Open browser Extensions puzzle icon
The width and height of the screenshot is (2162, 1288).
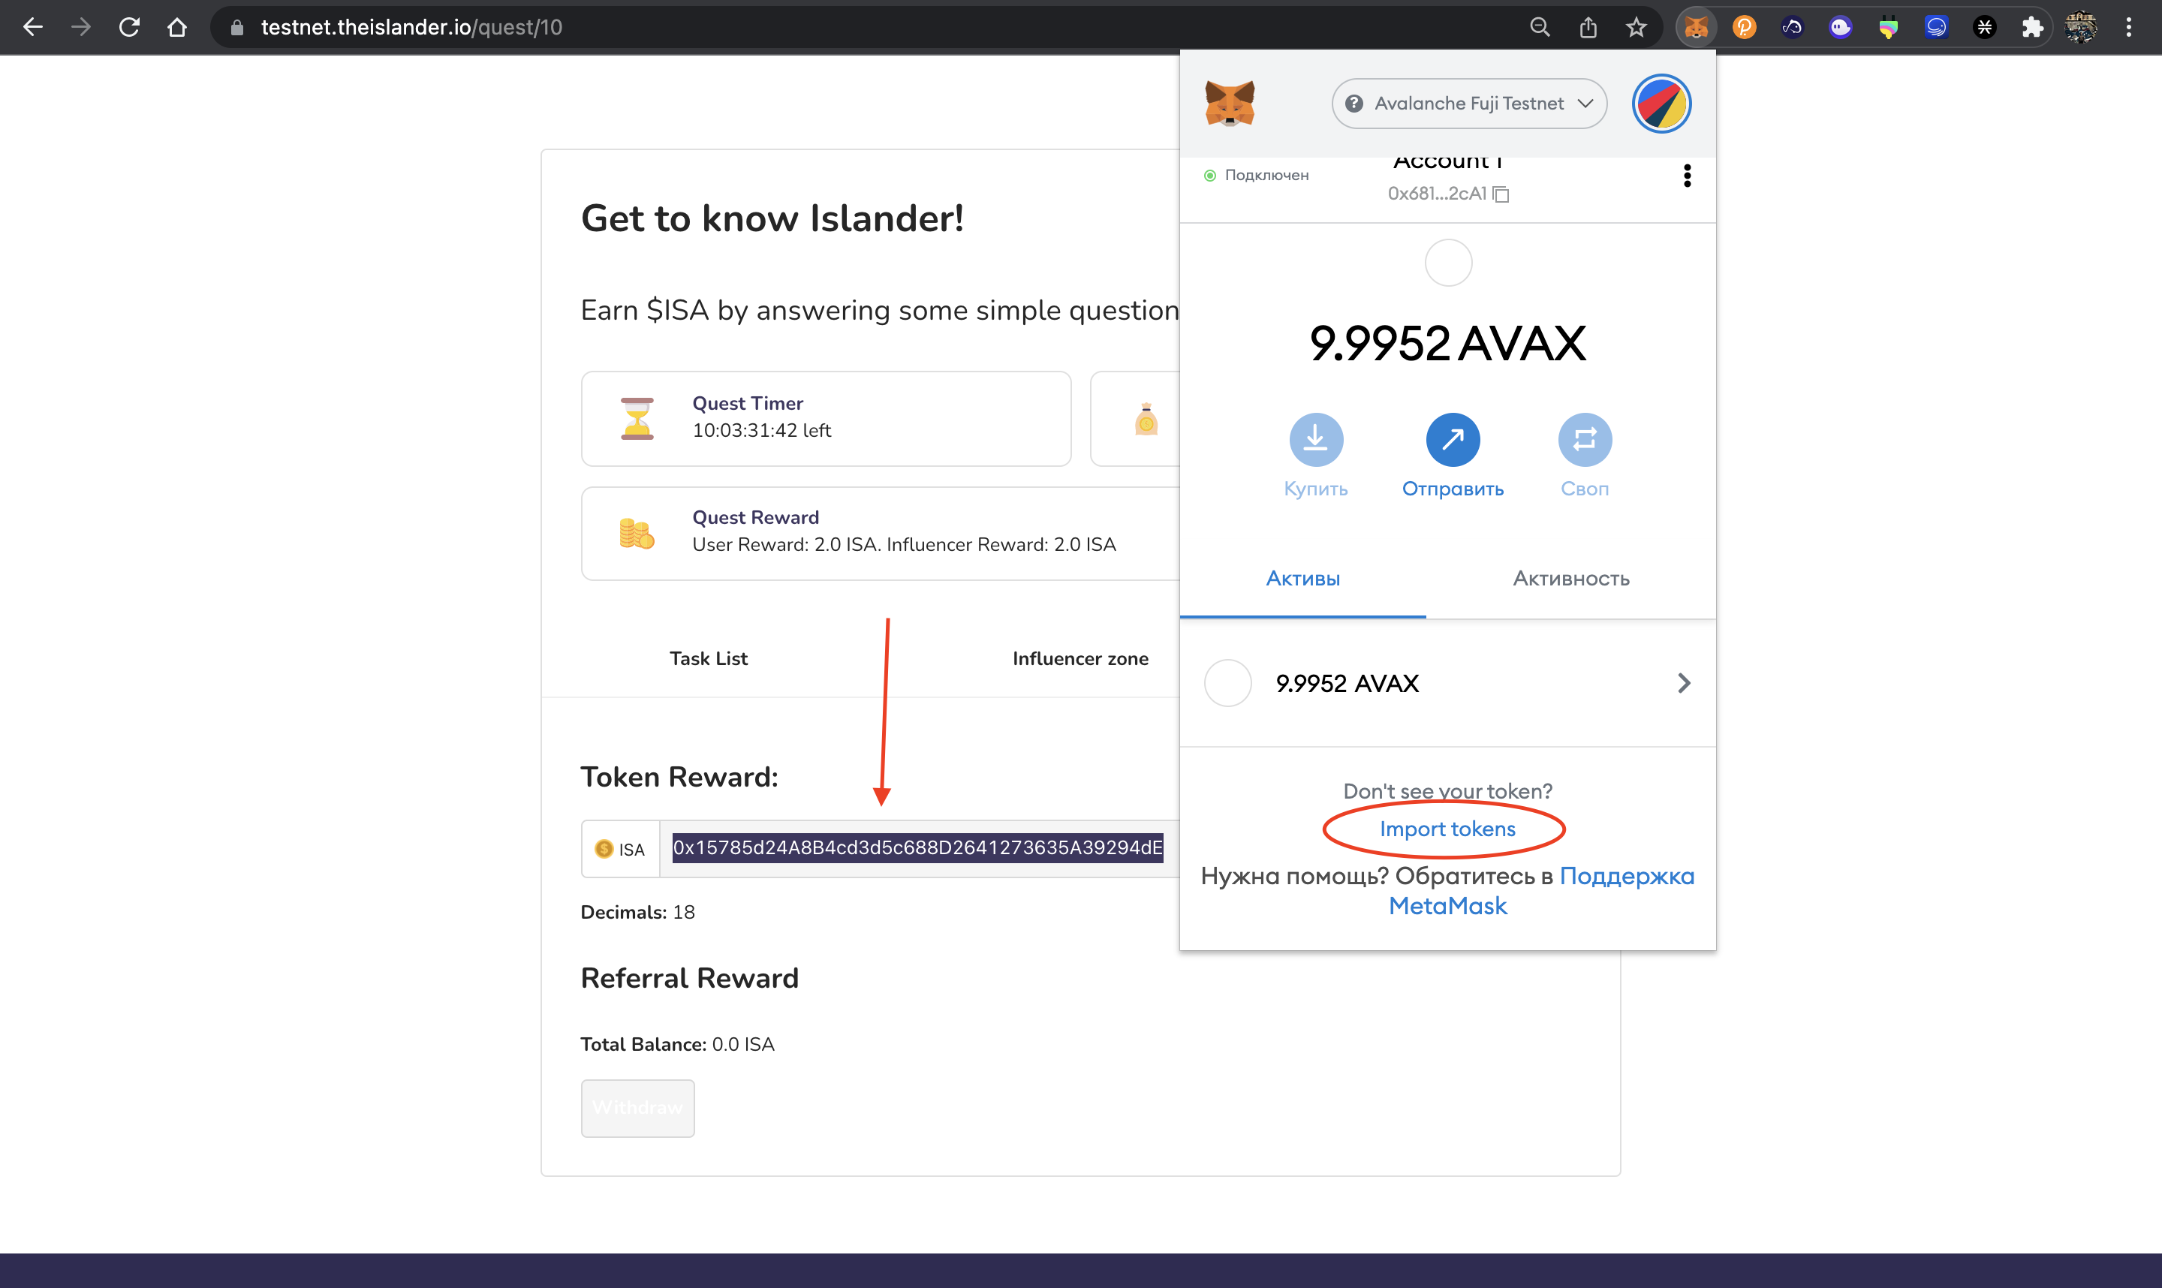[2032, 28]
